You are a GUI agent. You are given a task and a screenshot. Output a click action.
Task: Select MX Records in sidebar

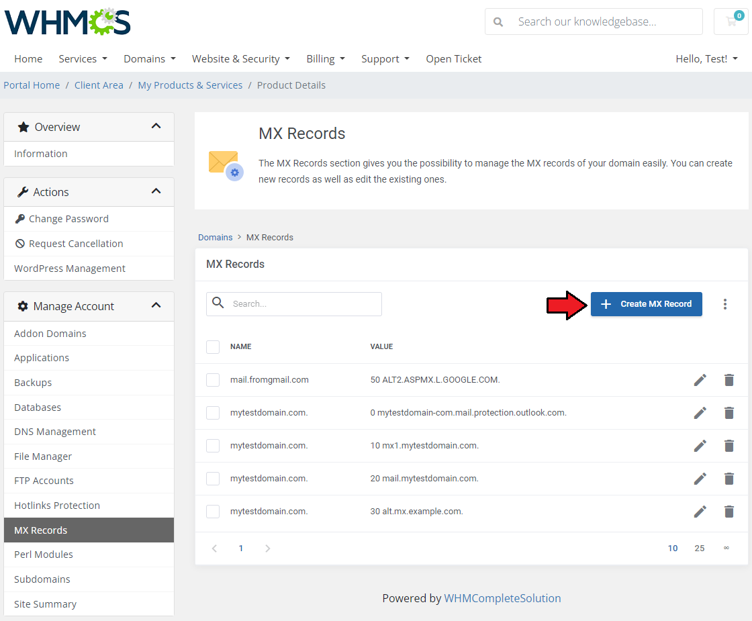89,530
